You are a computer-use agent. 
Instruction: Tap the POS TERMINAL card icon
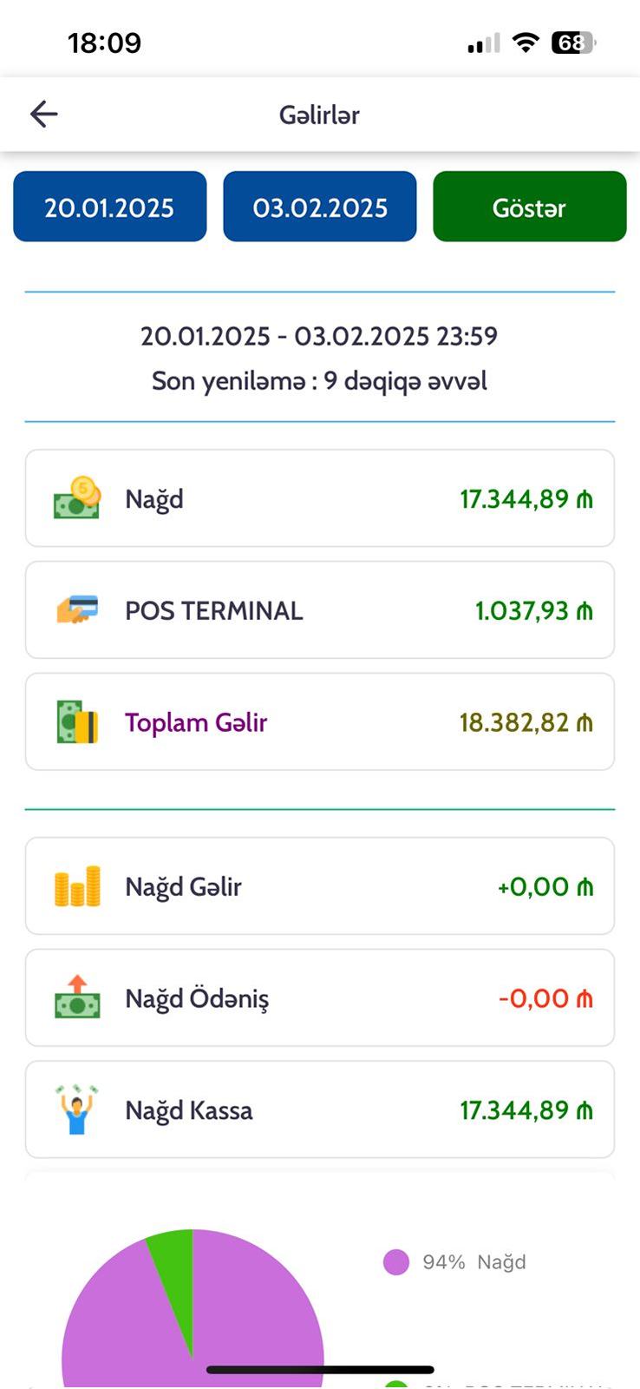(77, 609)
